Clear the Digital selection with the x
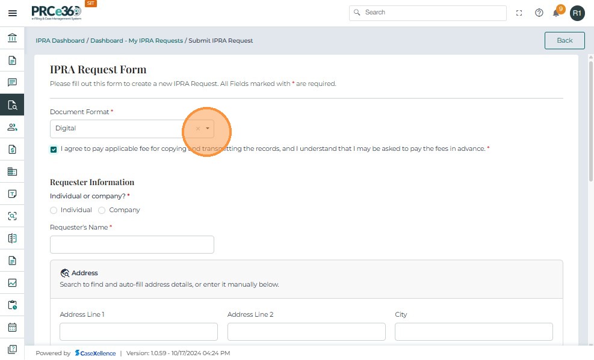Image resolution: width=594 pixels, height=360 pixels. pyautogui.click(x=197, y=129)
